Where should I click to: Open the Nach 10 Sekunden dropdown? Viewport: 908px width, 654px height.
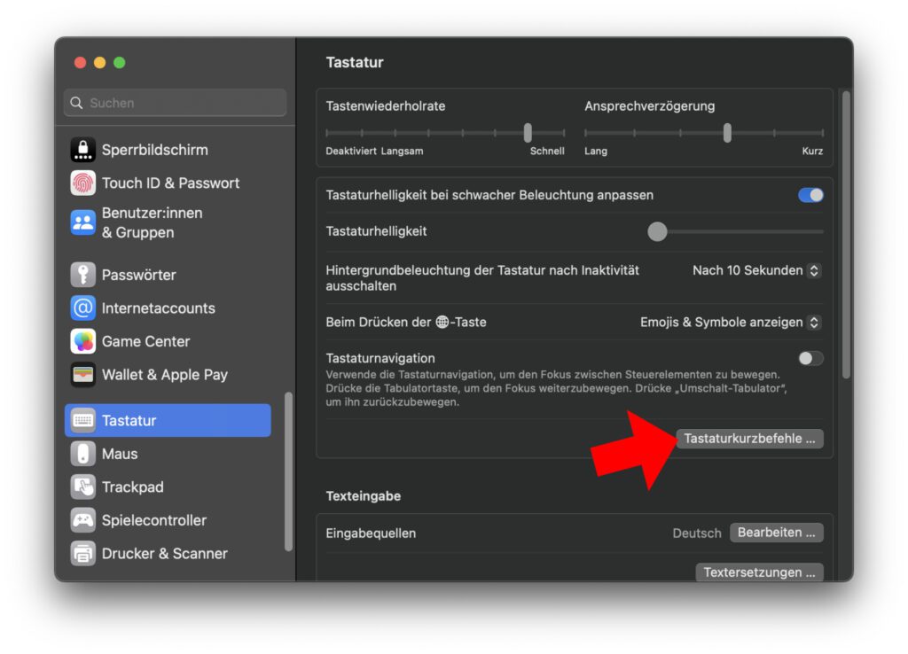pyautogui.click(x=755, y=270)
